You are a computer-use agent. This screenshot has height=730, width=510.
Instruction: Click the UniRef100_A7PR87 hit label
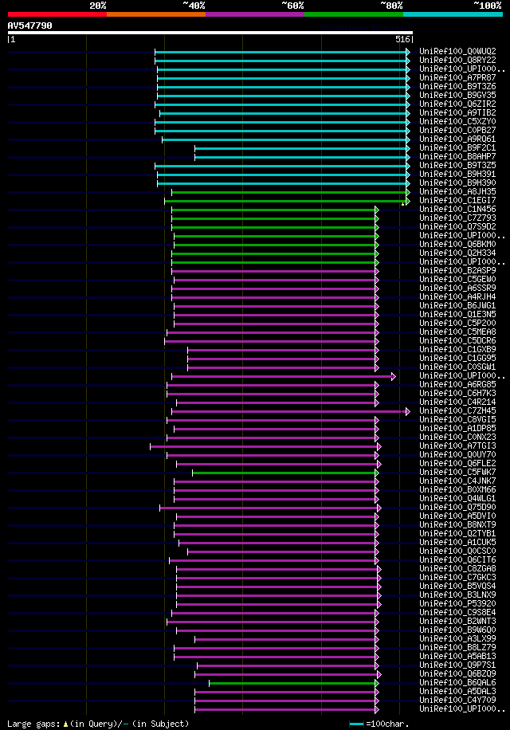coord(457,78)
